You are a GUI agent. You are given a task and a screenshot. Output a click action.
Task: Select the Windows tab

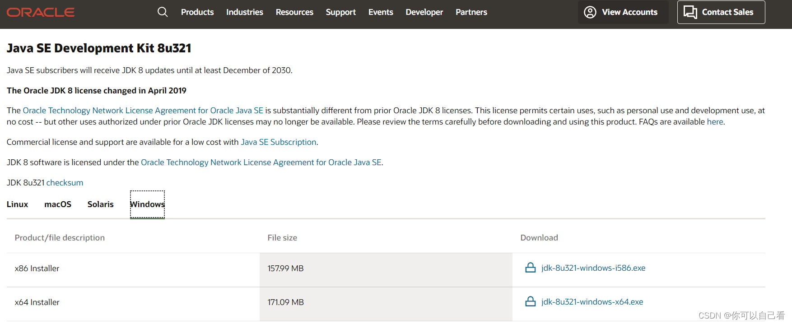pyautogui.click(x=147, y=204)
